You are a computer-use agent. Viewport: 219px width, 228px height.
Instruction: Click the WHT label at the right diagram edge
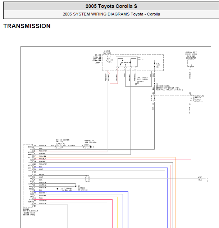point(200,177)
